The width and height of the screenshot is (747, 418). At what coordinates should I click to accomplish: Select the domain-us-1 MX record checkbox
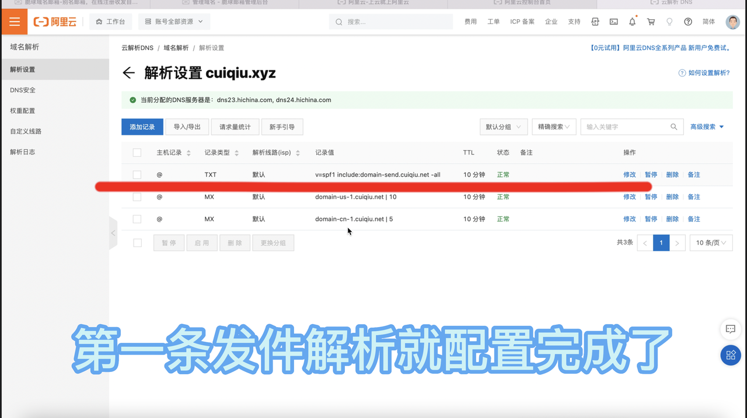tap(137, 197)
